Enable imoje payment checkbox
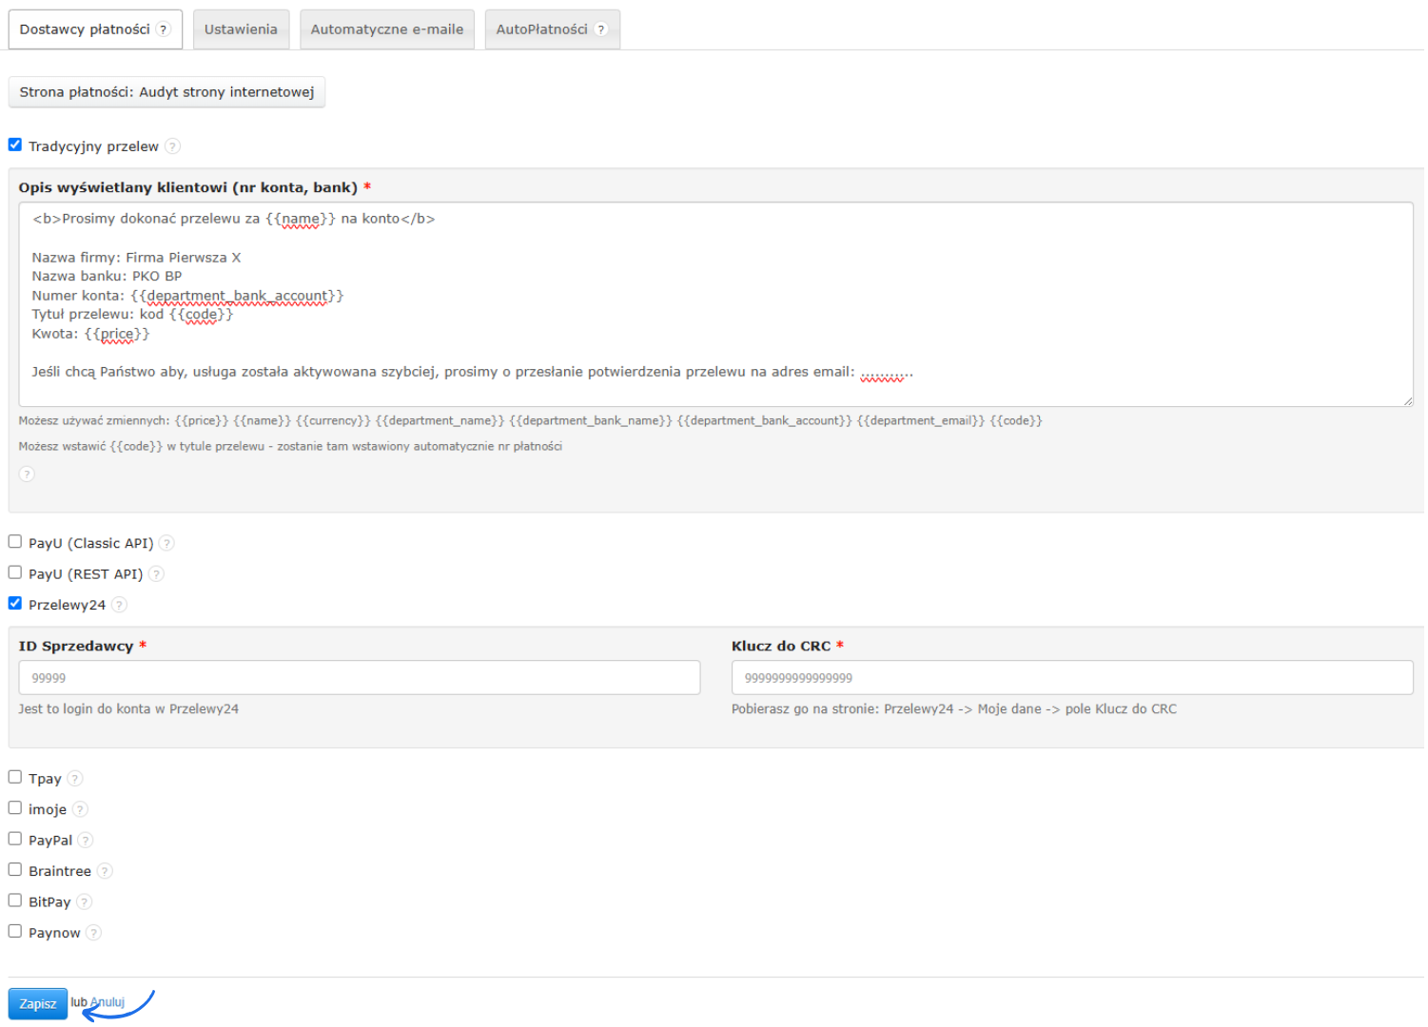Image resolution: width=1428 pixels, height=1027 pixels. point(15,807)
